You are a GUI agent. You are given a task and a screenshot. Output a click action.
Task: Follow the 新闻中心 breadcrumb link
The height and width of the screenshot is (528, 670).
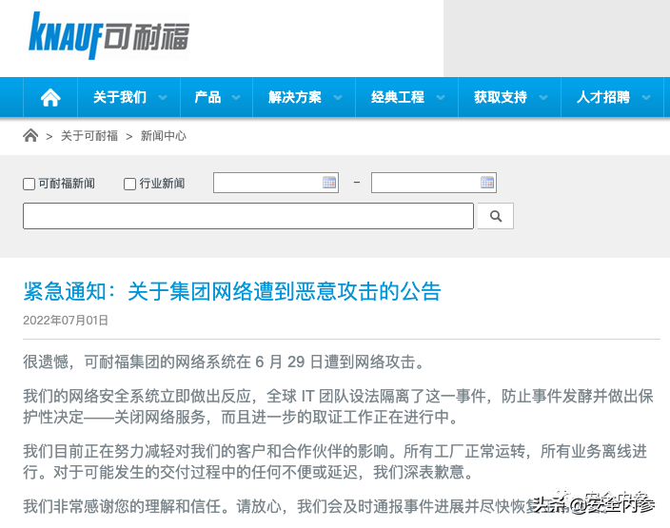[164, 136]
